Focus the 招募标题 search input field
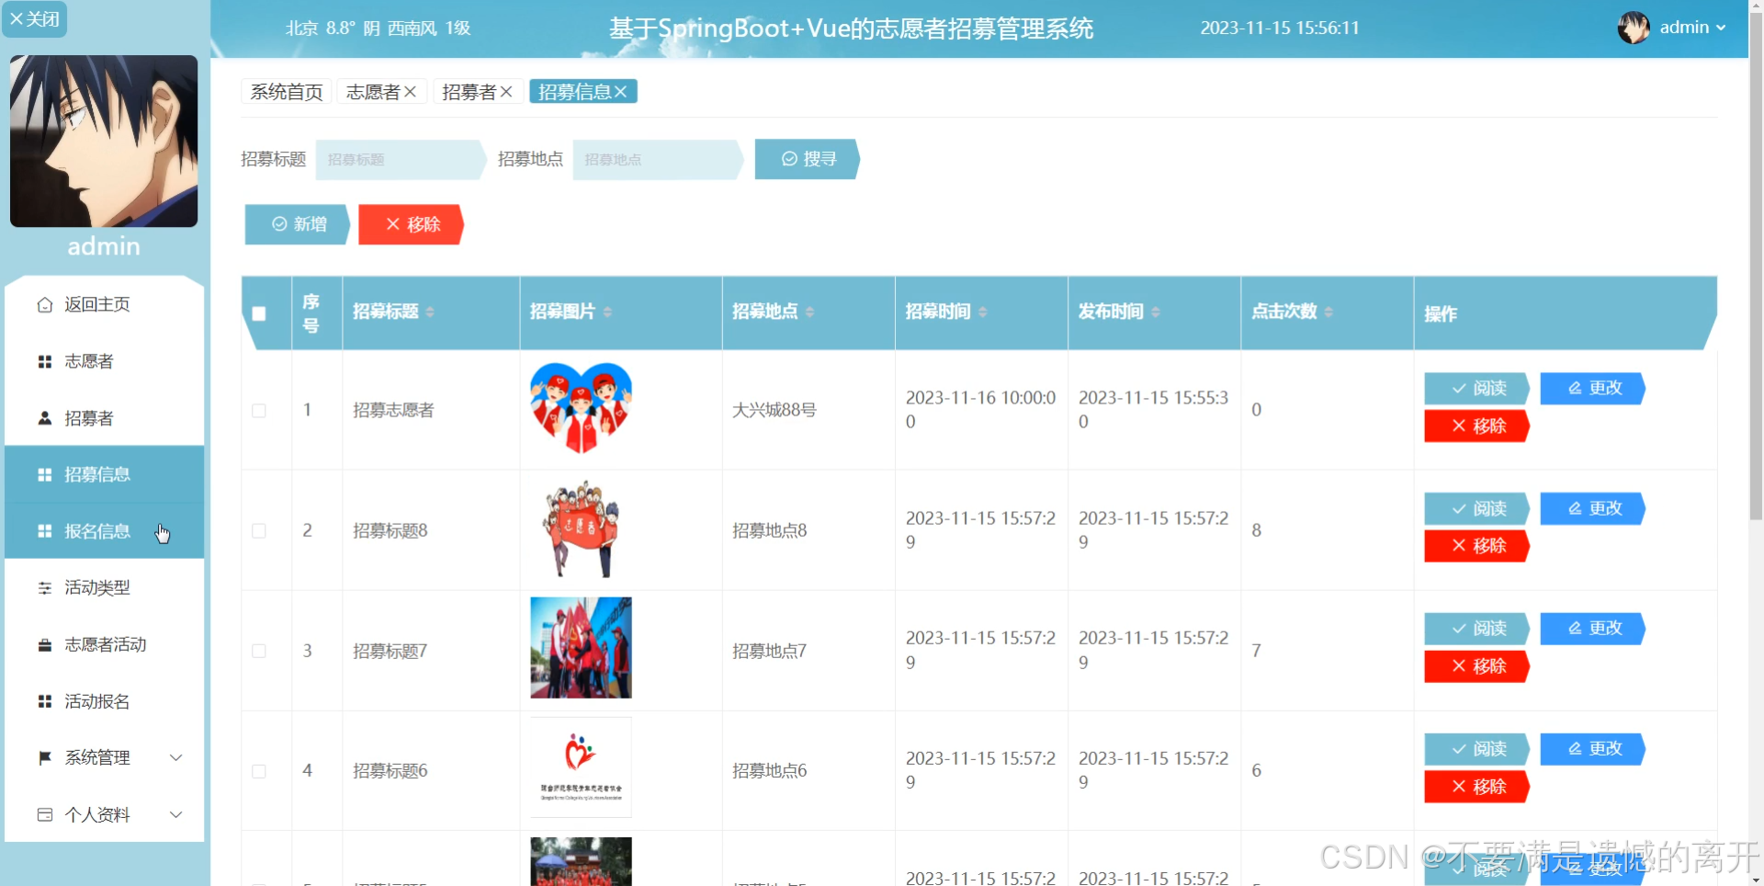The image size is (1764, 886). (x=400, y=160)
